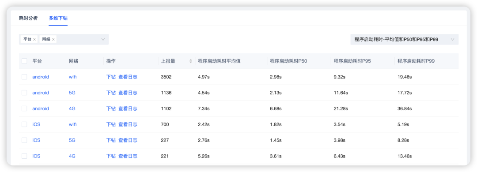Click the 4G link in 221 row

coord(72,156)
